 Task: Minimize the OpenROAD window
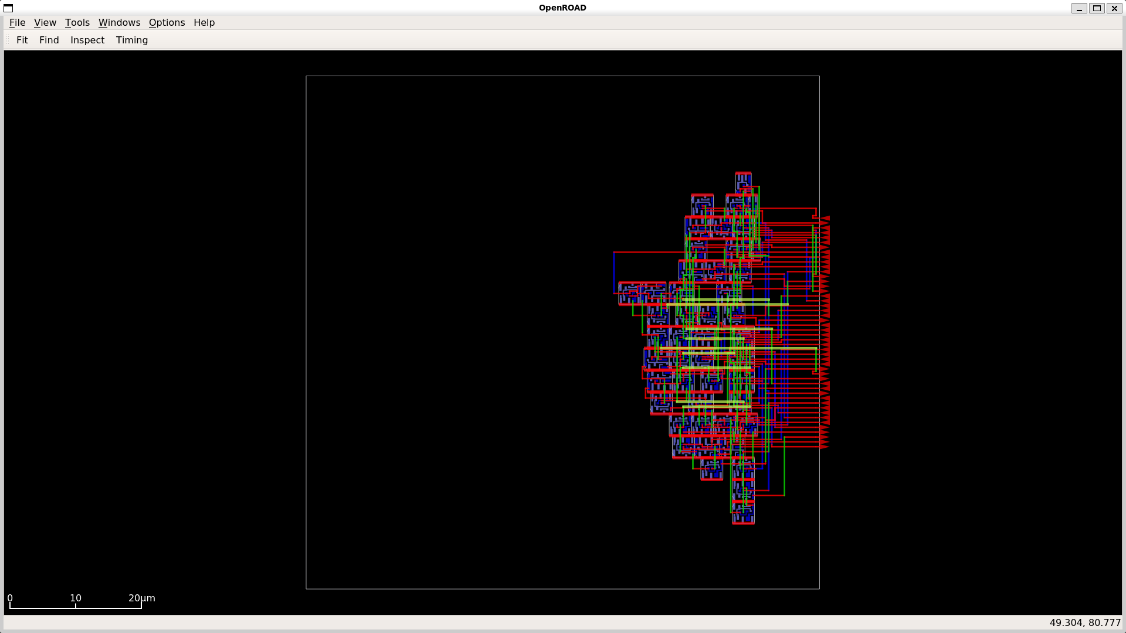pyautogui.click(x=1079, y=8)
